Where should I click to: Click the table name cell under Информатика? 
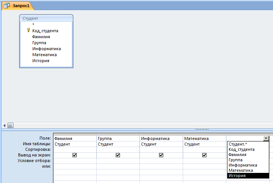161,144
